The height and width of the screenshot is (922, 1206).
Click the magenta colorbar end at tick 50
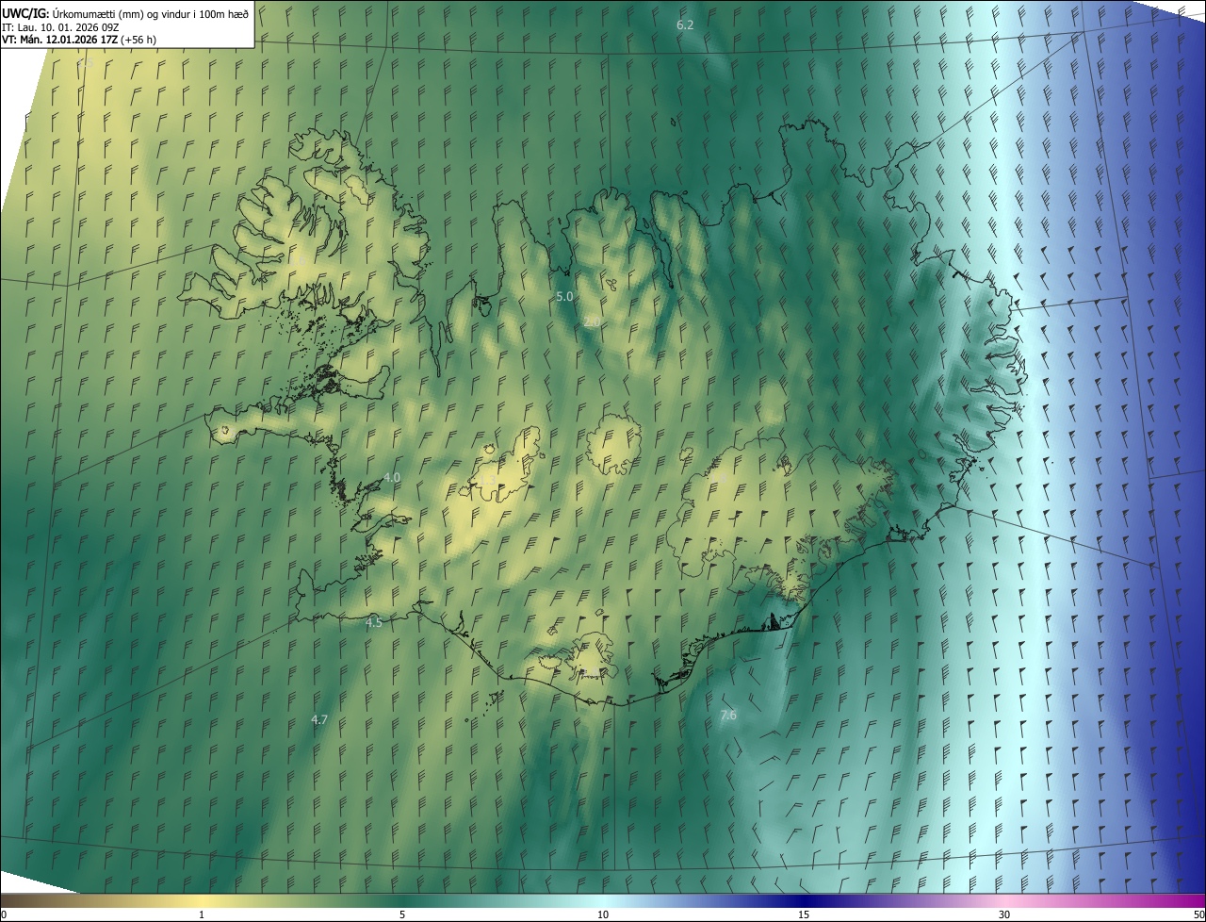coord(1201,900)
